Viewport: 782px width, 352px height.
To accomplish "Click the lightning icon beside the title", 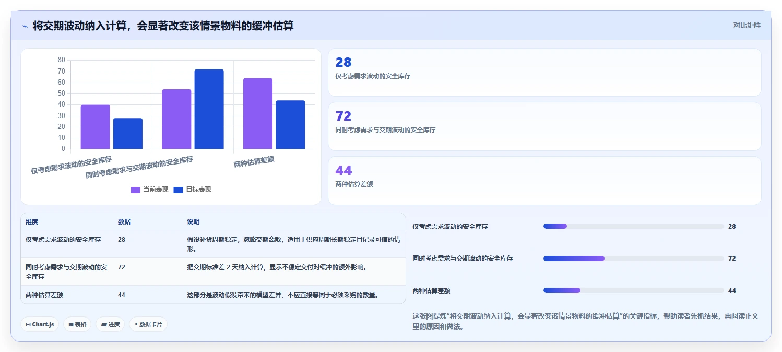I will click(25, 26).
